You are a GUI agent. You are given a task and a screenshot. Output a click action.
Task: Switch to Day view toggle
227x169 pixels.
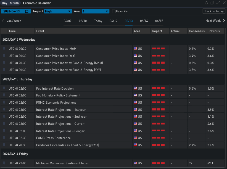pyautogui.click(x=5, y=3)
